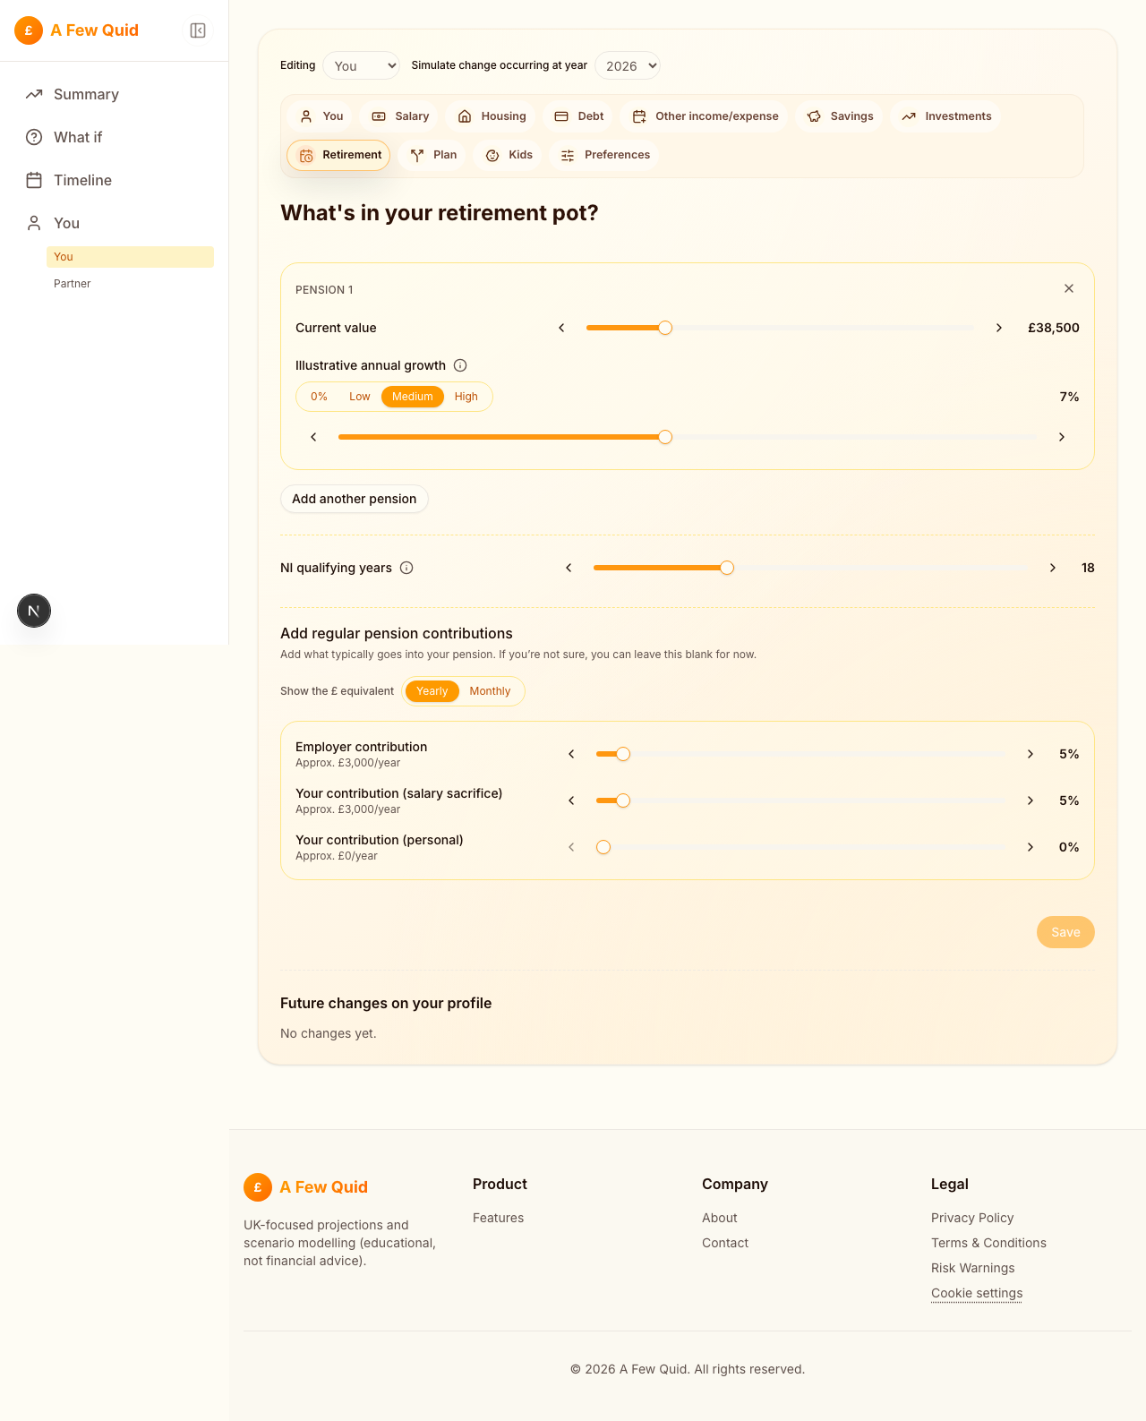Set illustrative growth to 0%

319,396
